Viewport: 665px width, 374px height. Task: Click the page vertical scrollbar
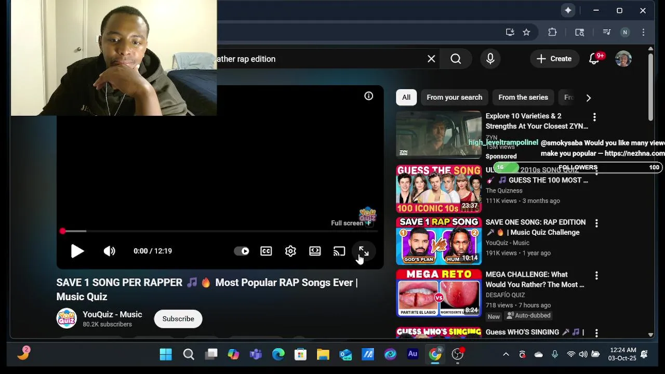coord(650,87)
